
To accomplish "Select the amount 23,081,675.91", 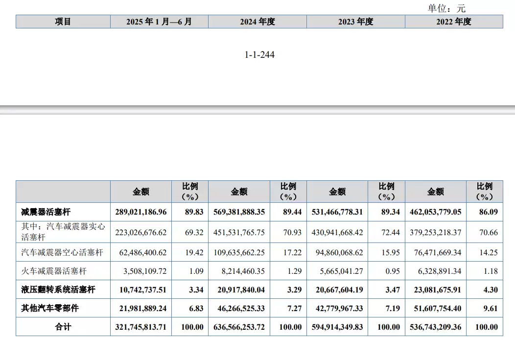I will [435, 290].
